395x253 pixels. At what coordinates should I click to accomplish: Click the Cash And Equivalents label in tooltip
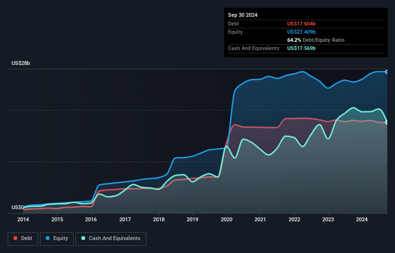(x=254, y=48)
